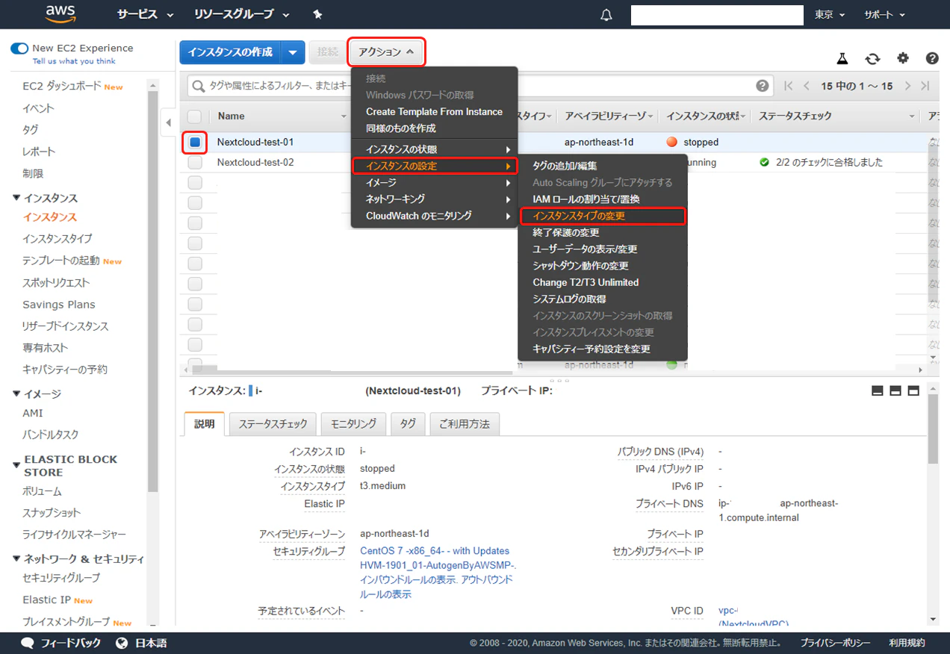This screenshot has width=950, height=654.
Task: Open the AWS logo home link
Action: tap(60, 14)
